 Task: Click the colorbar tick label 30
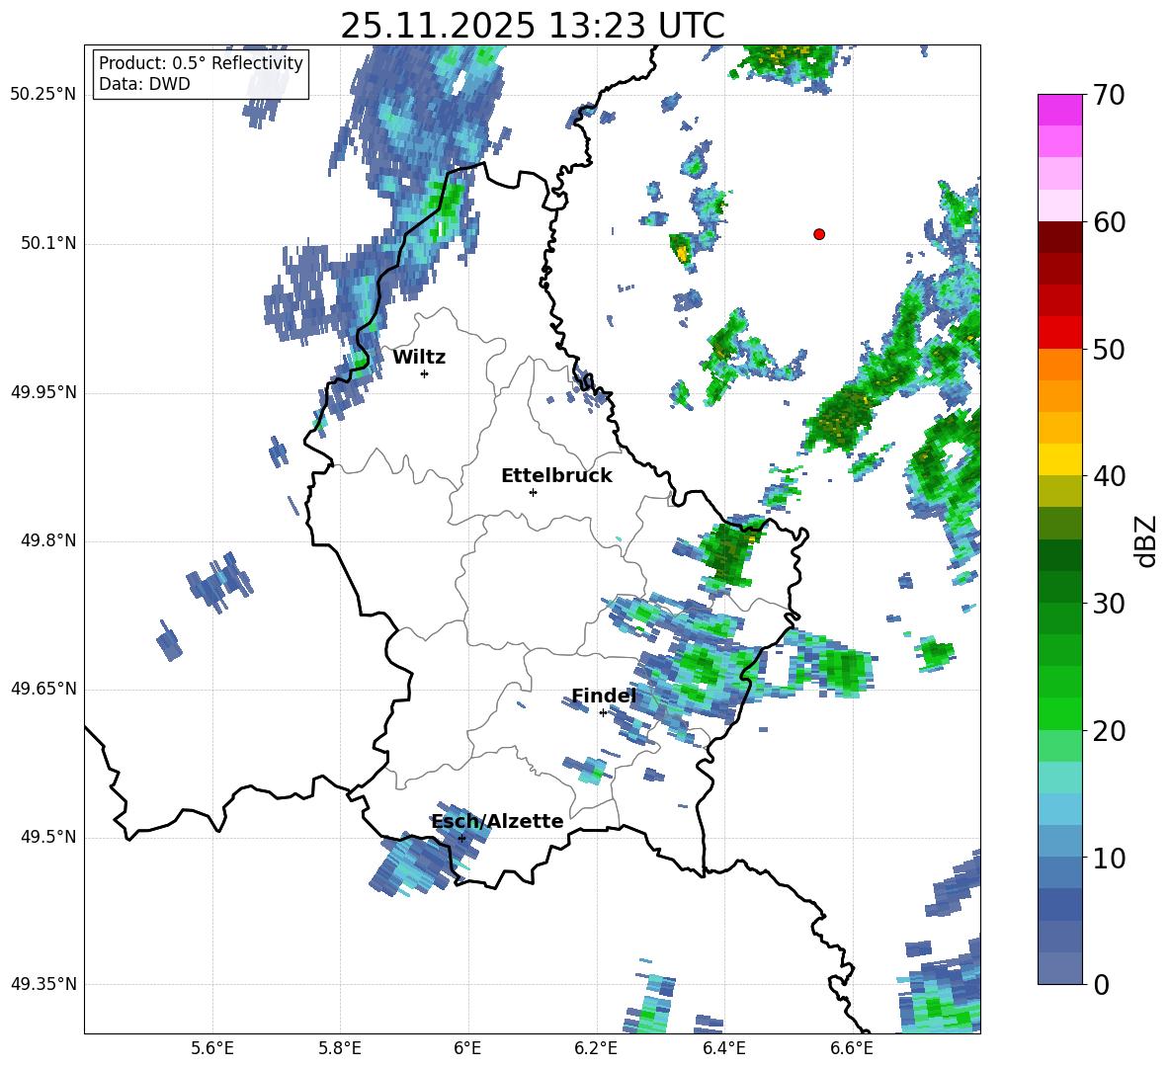click(x=1109, y=604)
